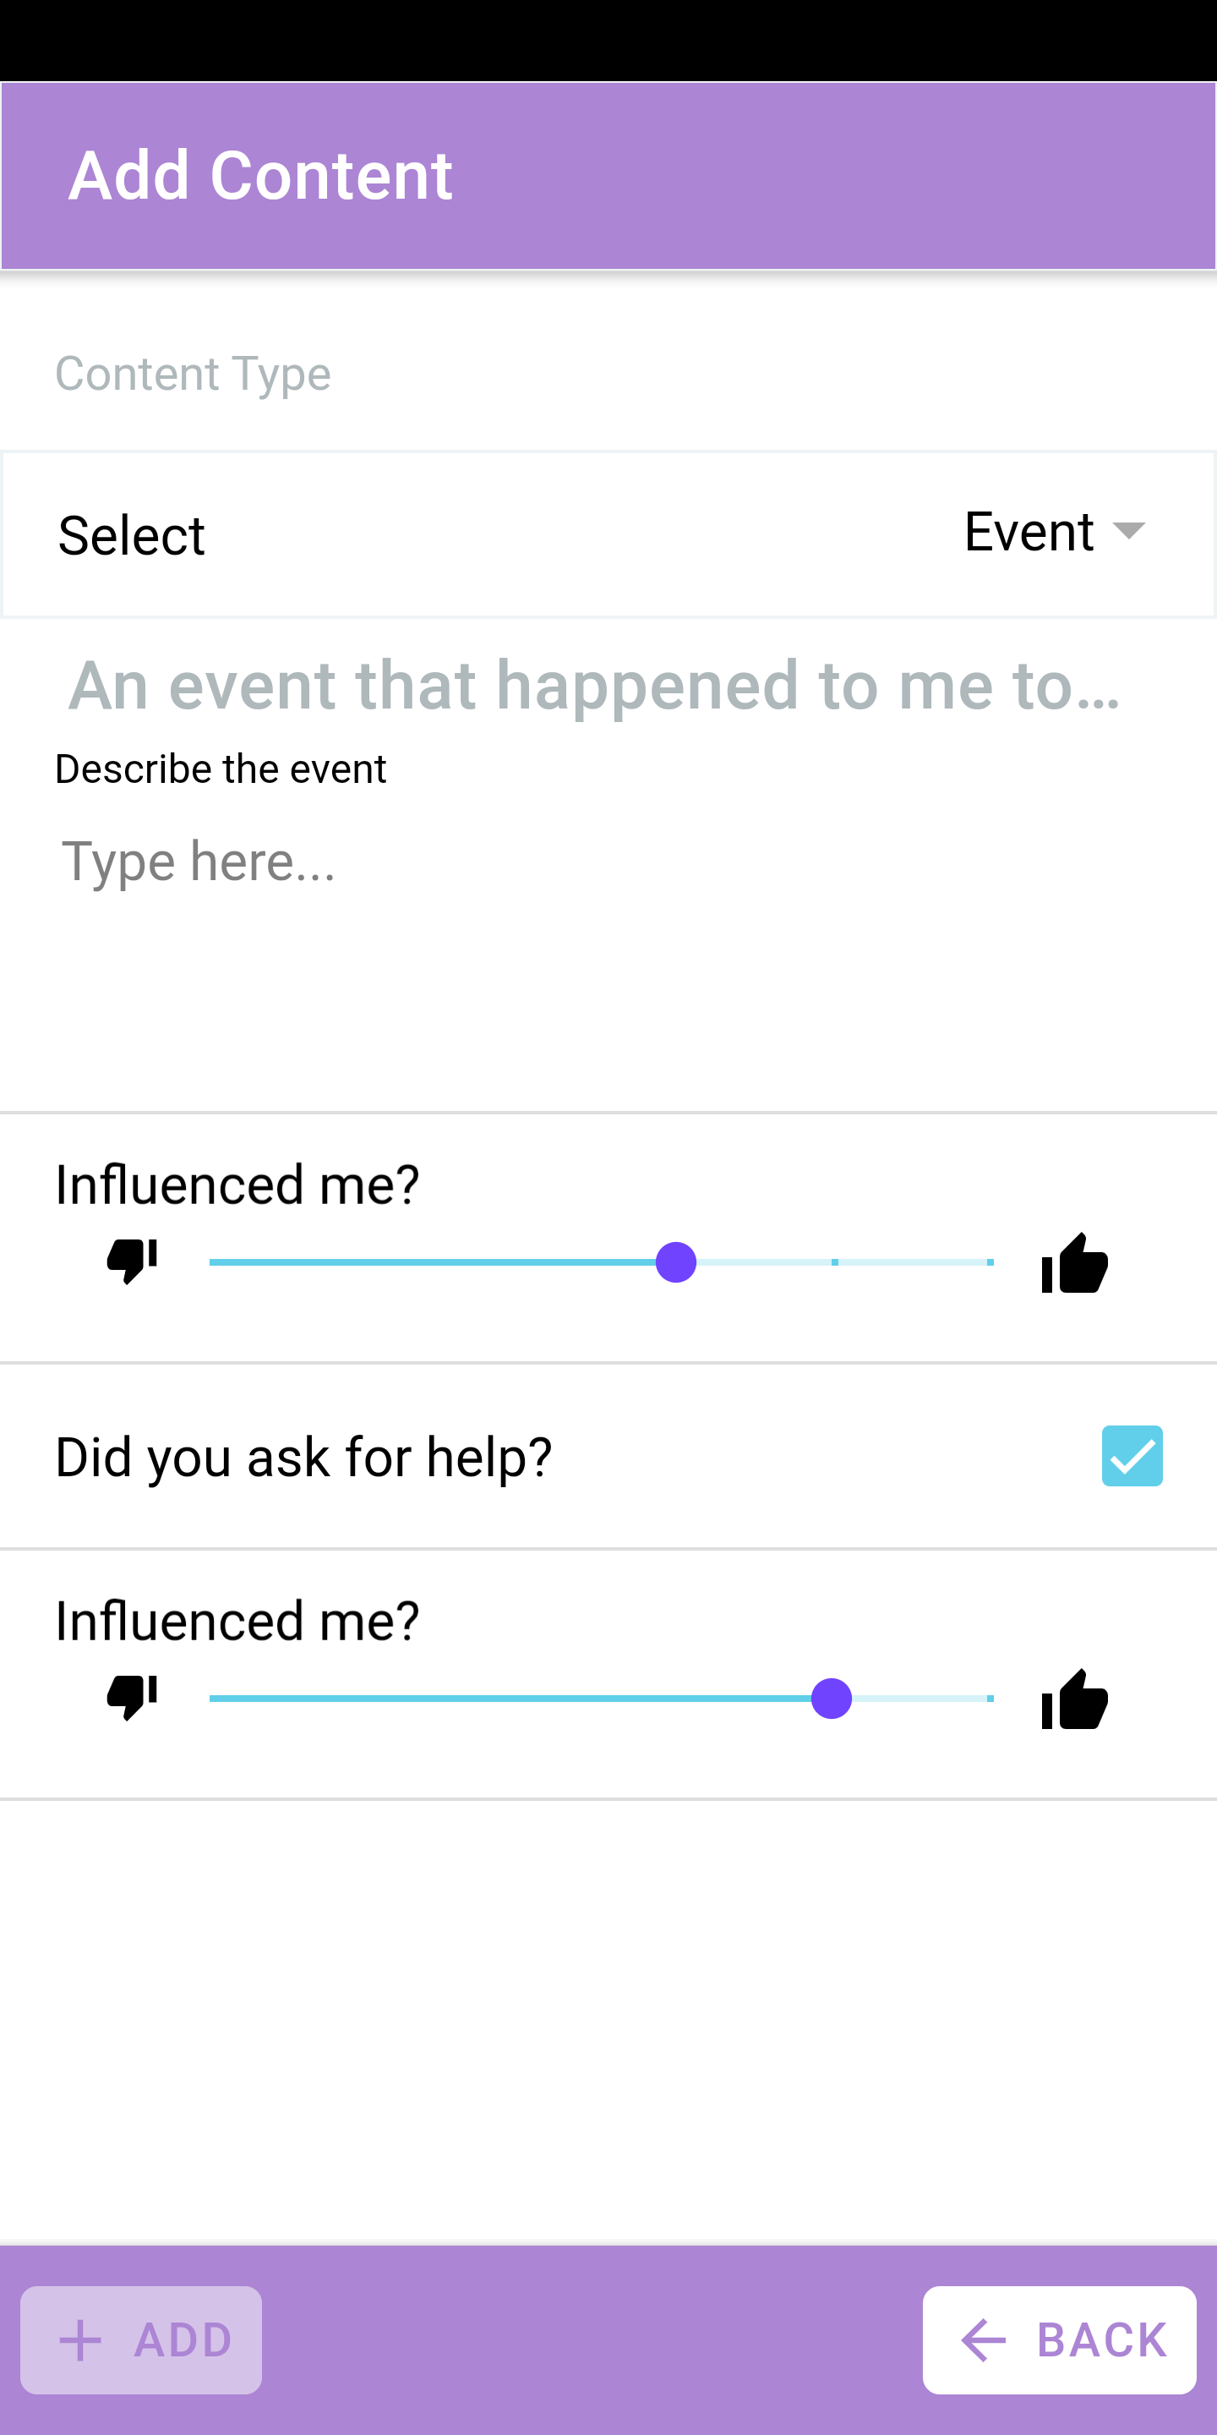Viewport: 1217px width, 2435px height.
Task: Click thumbs-up icon of second Influenced slider
Action: coord(1074,1699)
